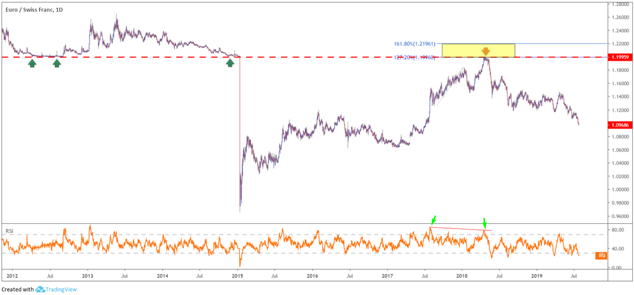Click the 2018 label on time axis
The height and width of the screenshot is (295, 634).
point(462,276)
